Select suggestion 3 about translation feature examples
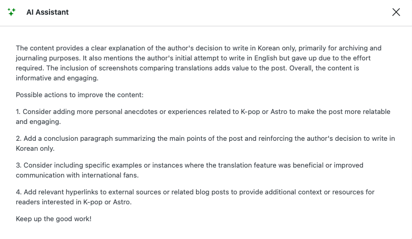The width and height of the screenshot is (412, 239). point(190,170)
